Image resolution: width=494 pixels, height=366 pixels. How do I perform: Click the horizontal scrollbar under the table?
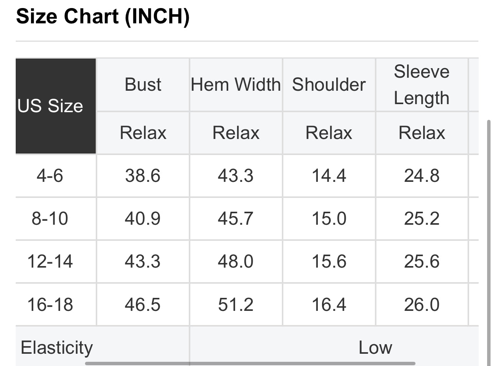pyautogui.click(x=250, y=363)
